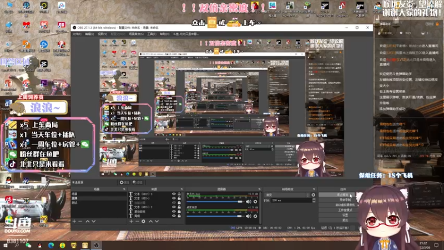Open the S鱼 plugin menu in menu bar
The width and height of the screenshot is (444, 250).
[x=186, y=34]
